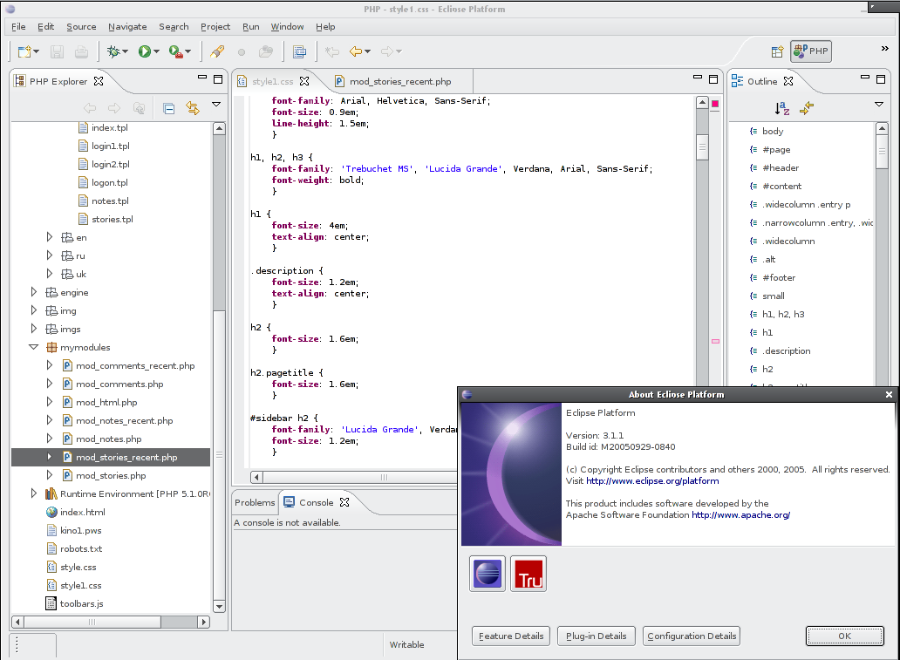Screen dimensions: 900x660
Task: Click the Eclipse feature icon in About dialog
Action: tap(487, 574)
